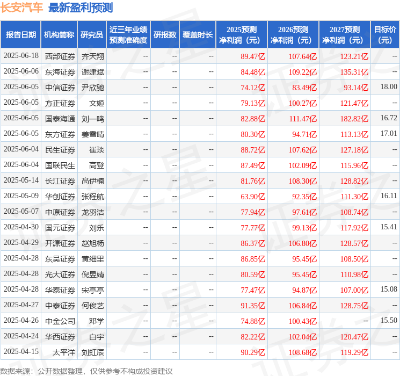Click the 91.35亿 profit value
The width and height of the screenshot is (400, 376).
253,306
